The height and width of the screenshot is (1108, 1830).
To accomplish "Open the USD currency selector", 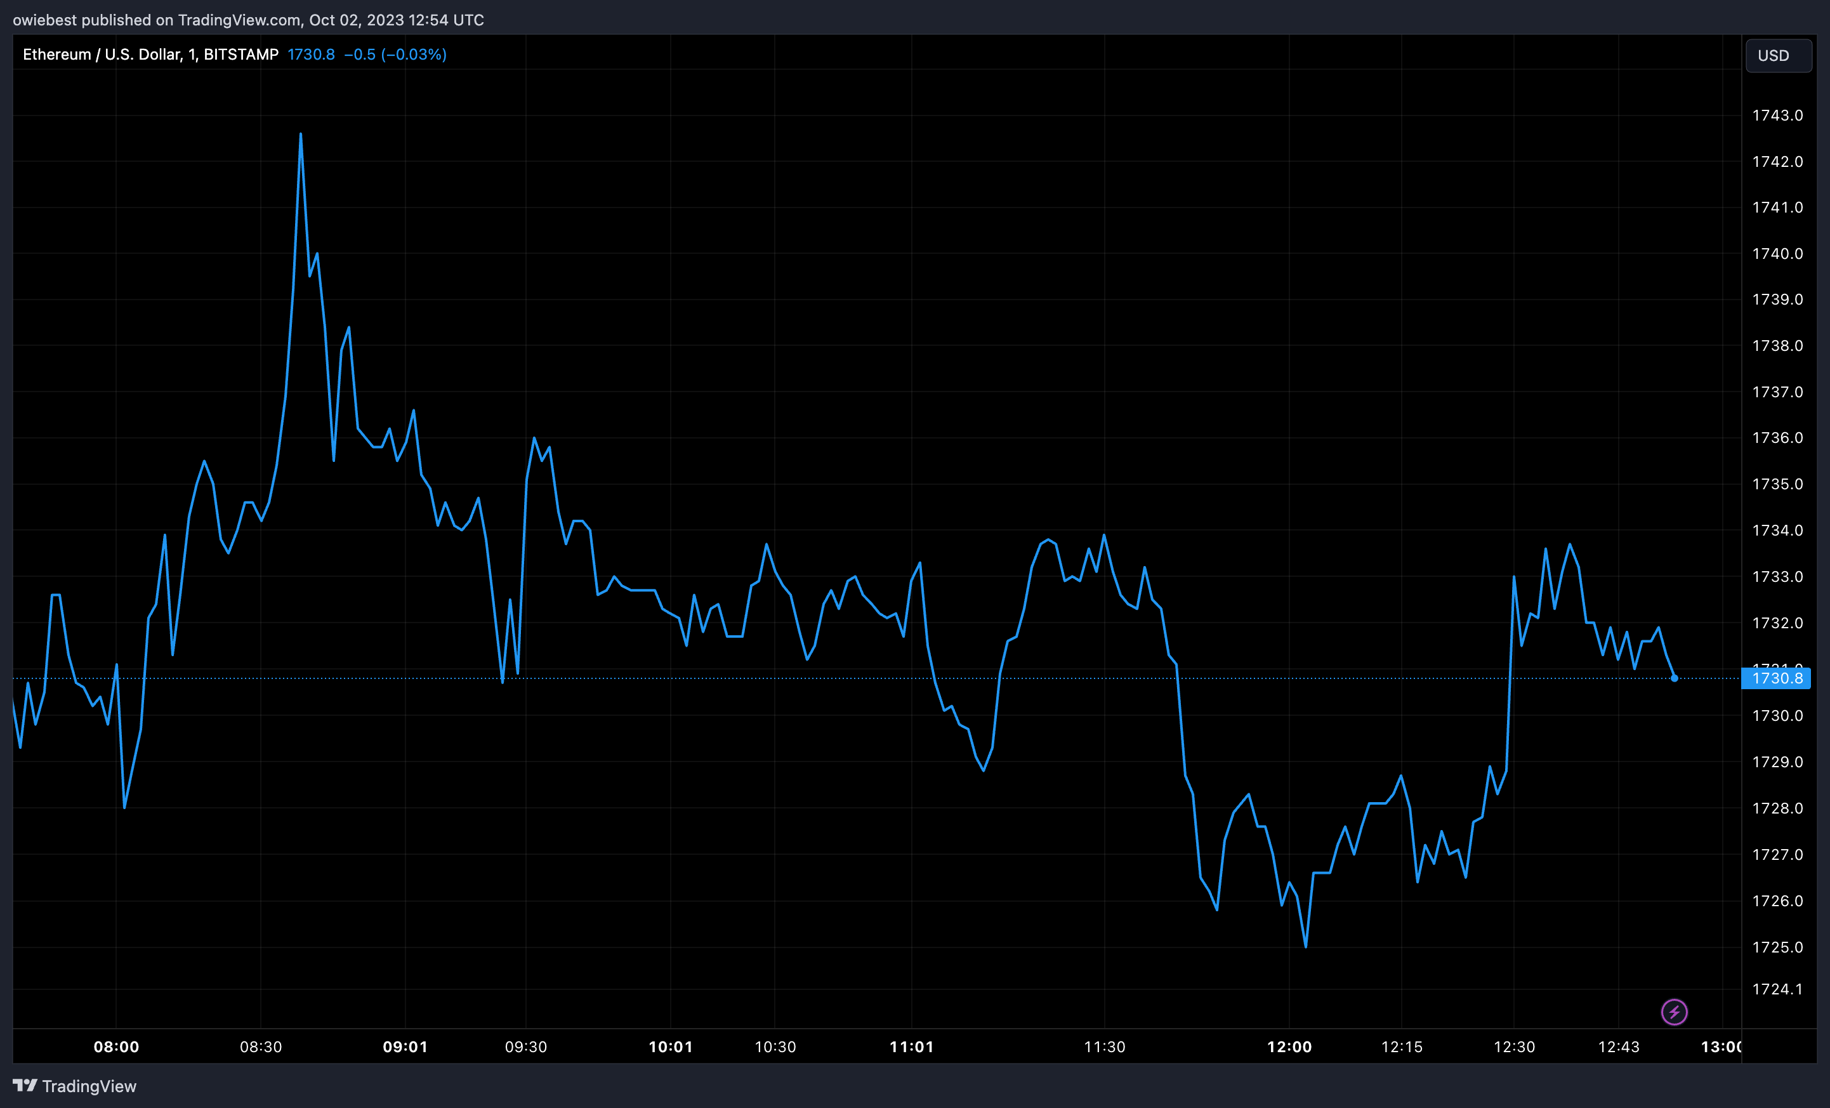I will click(x=1778, y=56).
